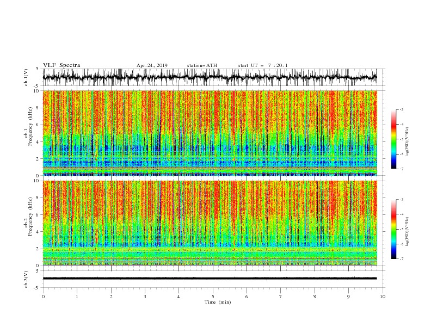Click time axis tick label "9"
431x333 pixels.
pyautogui.click(x=348, y=297)
